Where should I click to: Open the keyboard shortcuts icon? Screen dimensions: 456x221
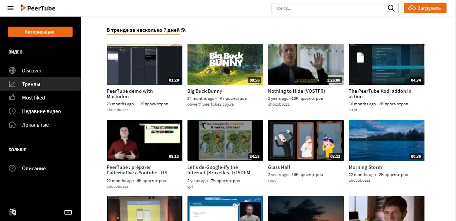click(68, 212)
